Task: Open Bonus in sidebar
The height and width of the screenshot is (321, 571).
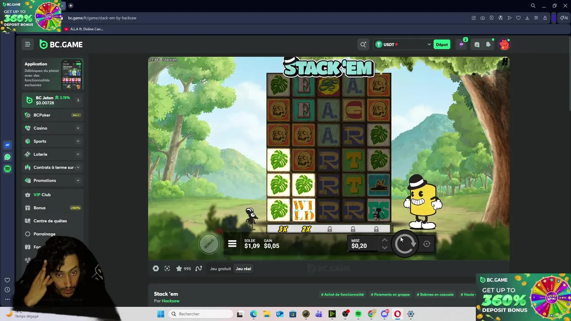Action: [53, 208]
